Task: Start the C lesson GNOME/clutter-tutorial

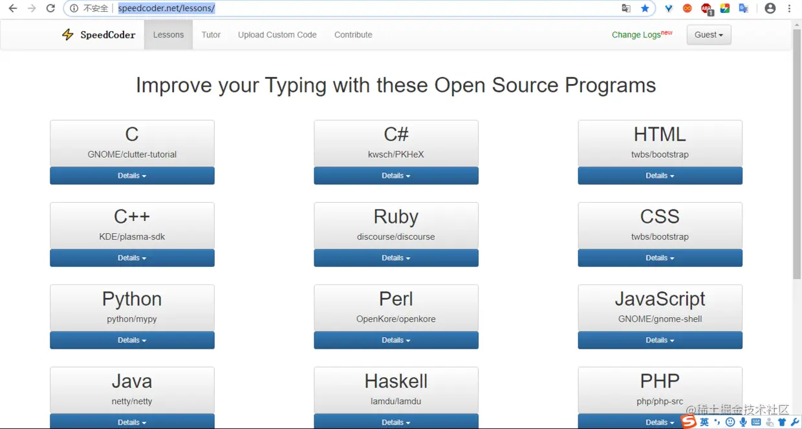Action: point(132,143)
